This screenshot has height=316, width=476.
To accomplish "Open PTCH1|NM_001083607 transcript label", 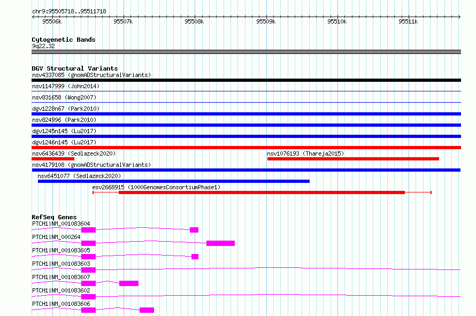I will 61,277.
